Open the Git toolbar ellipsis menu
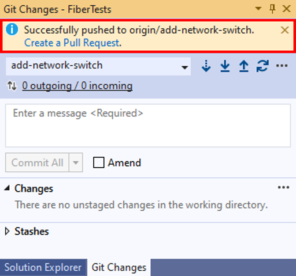Viewport: 296px width, 276px height. [x=282, y=66]
